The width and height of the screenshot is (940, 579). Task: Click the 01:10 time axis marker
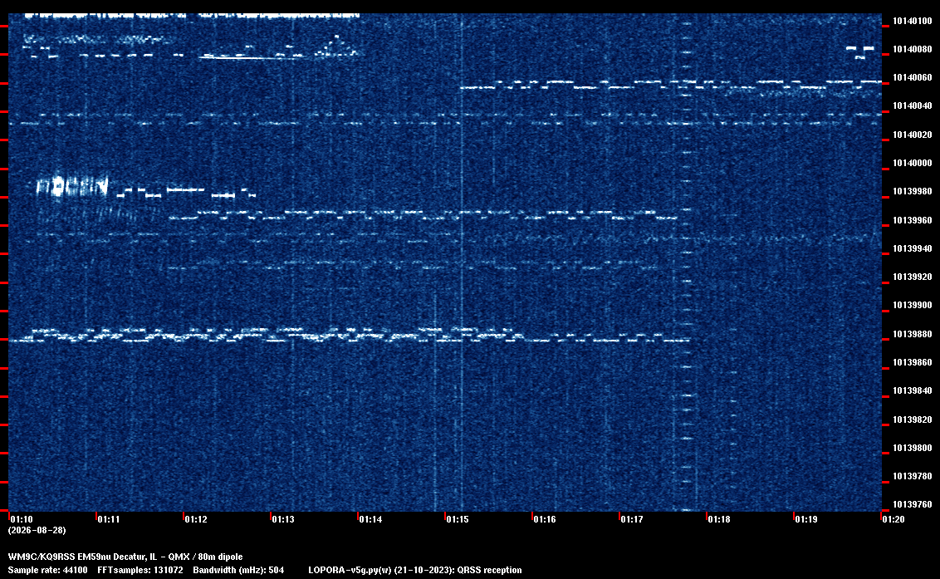(x=22, y=519)
